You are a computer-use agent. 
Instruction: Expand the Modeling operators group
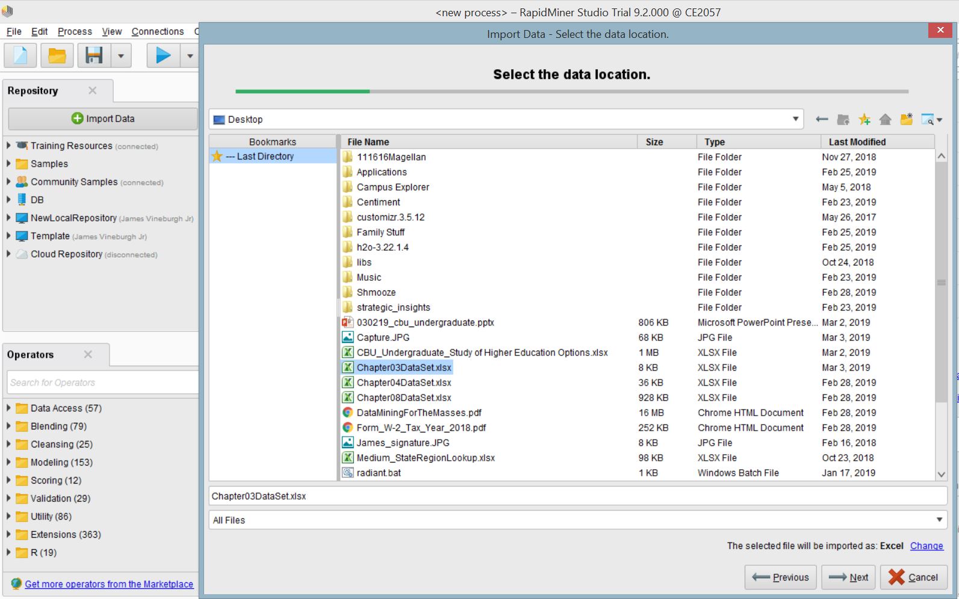click(8, 462)
